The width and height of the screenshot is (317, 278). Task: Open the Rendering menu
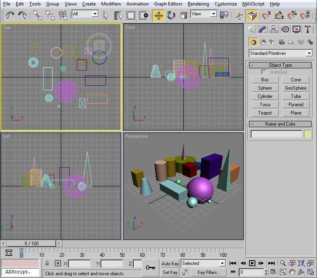point(198,4)
